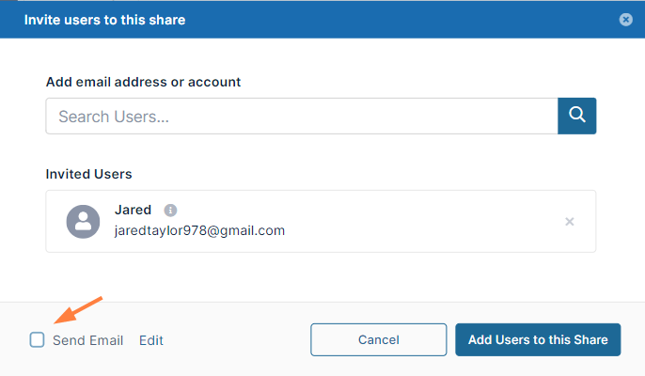Close the invite users dialog

click(625, 20)
